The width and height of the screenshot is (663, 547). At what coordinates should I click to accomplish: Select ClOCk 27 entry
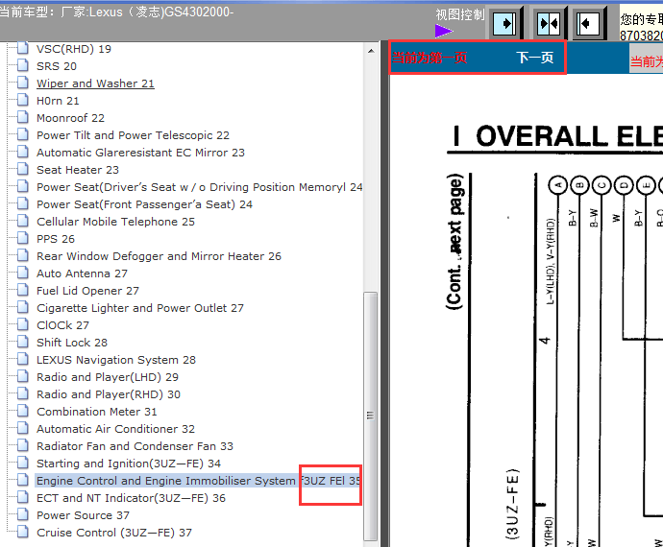[x=62, y=325]
